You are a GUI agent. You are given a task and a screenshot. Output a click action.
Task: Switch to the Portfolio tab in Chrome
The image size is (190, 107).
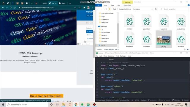pyautogui.click(x=45, y=3)
